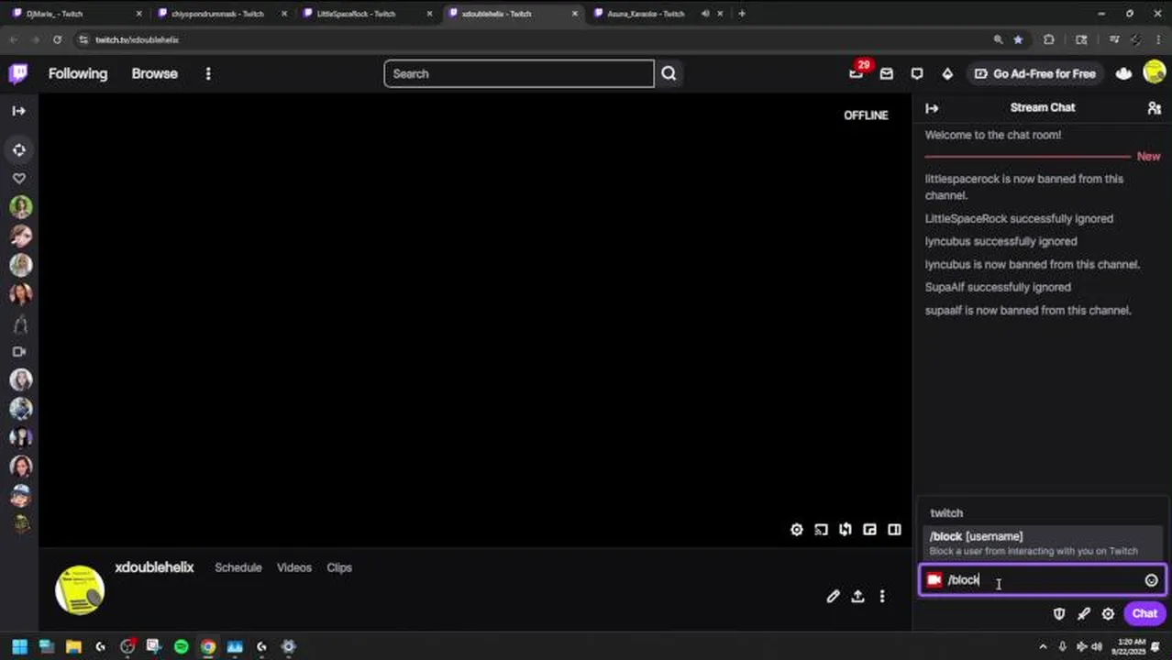Open a new browser tab
This screenshot has height=660, width=1172.
[742, 14]
